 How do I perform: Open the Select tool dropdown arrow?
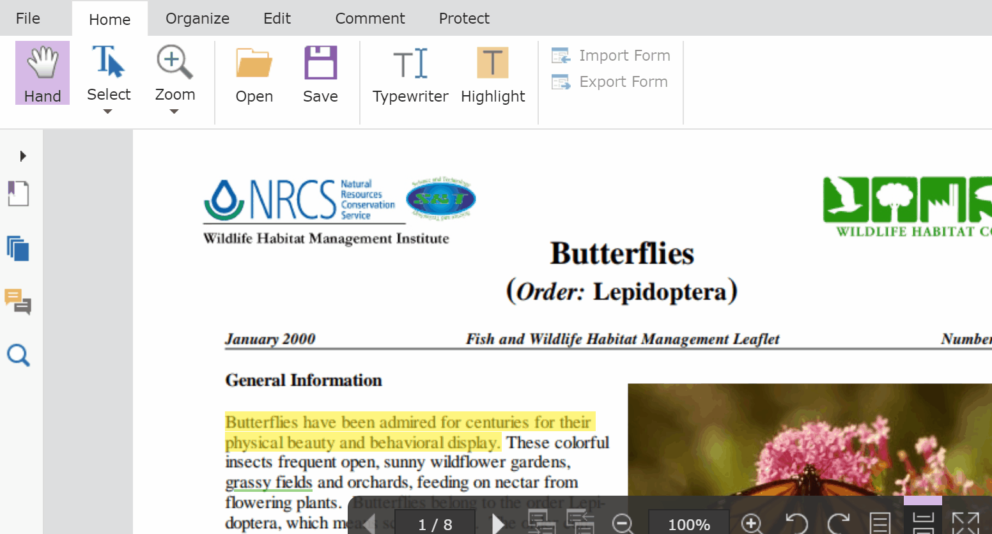(108, 112)
